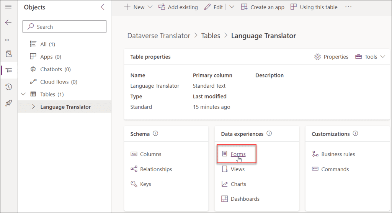
Task: Click the Customizations info icon
Action: click(355, 133)
